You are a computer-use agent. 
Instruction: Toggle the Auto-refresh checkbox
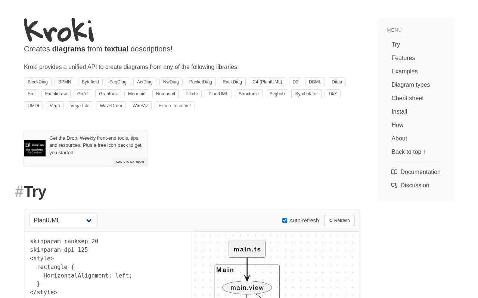(285, 221)
